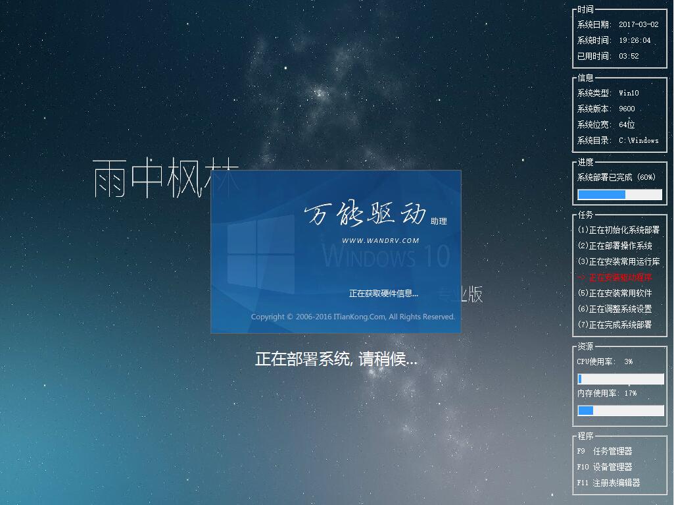Click the 进度 panel heading

click(585, 162)
